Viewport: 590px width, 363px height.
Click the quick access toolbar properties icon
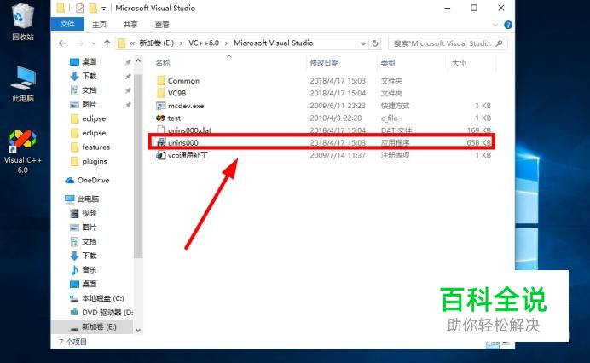(x=79, y=8)
